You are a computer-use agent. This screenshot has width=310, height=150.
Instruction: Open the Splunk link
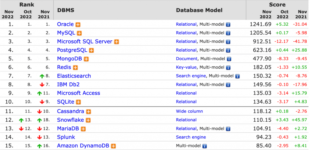click(x=66, y=137)
